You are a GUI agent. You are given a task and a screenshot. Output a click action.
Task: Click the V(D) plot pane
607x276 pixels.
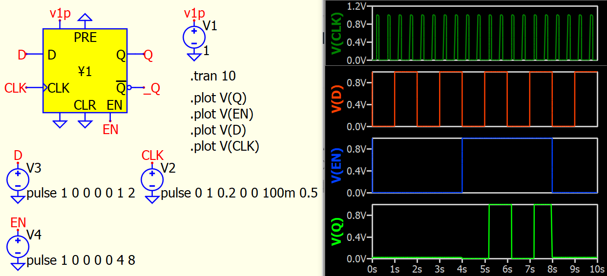click(485, 99)
